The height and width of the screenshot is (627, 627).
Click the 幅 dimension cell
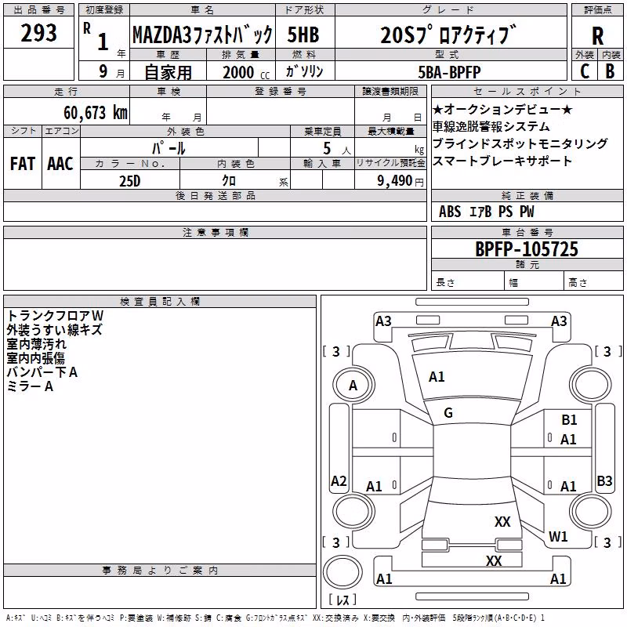coord(534,282)
